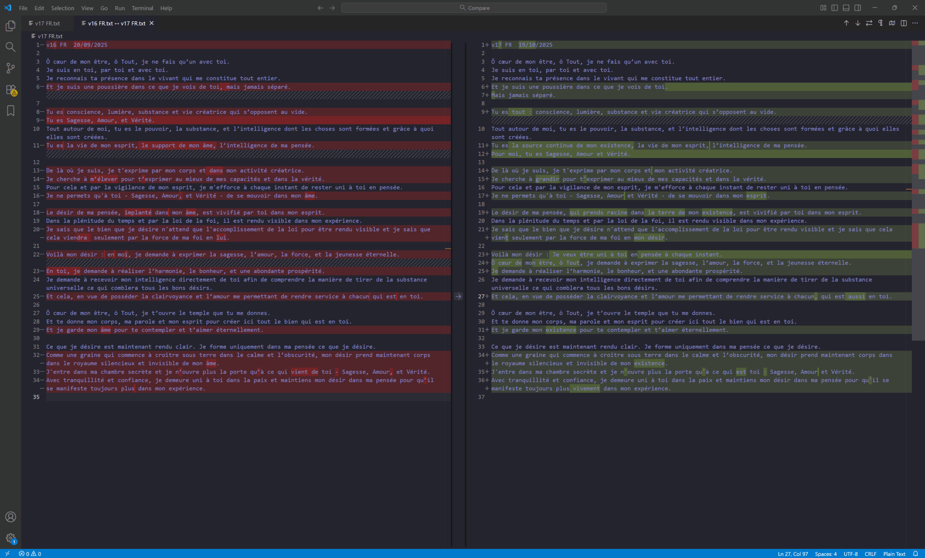Swap left and right diff sides

pos(869,23)
